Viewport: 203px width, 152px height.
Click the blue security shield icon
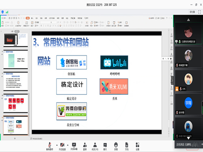2,12
